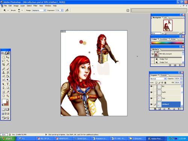Open the Navigator panel flyout menu

point(183,17)
